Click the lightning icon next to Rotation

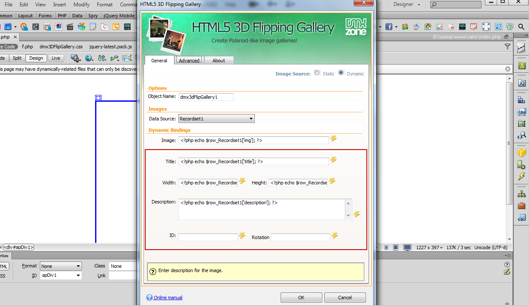pyautogui.click(x=335, y=236)
